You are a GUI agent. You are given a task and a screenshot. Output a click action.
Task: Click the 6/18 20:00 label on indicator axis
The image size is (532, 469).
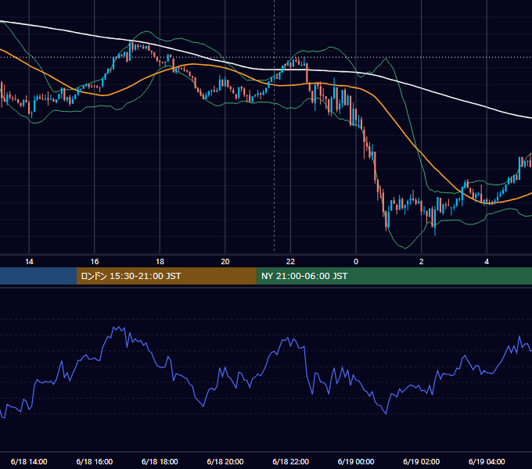pyautogui.click(x=225, y=461)
